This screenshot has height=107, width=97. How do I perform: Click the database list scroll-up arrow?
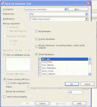pos(90,59)
